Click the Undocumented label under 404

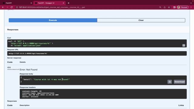click(x=13, y=69)
